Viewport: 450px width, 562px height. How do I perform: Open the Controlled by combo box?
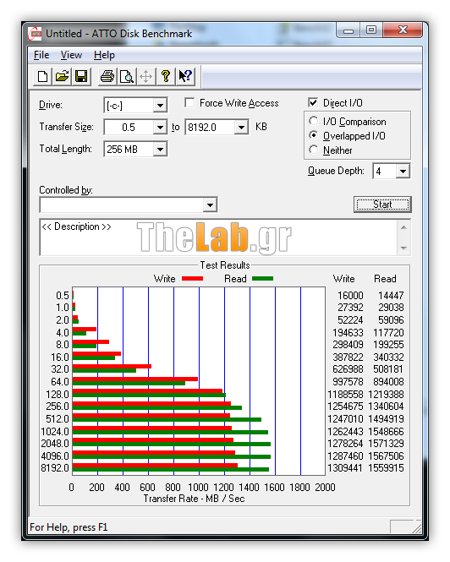tap(129, 205)
